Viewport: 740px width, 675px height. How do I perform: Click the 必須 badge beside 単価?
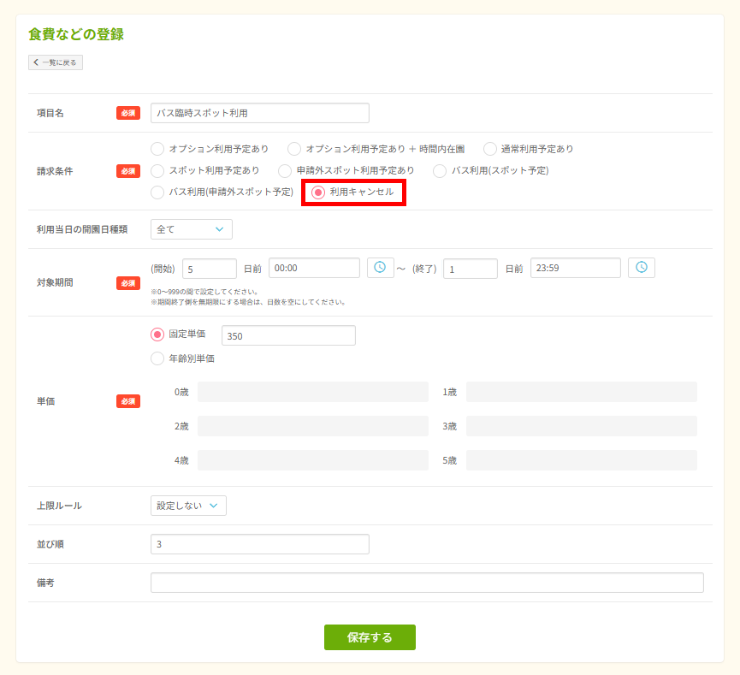point(128,401)
